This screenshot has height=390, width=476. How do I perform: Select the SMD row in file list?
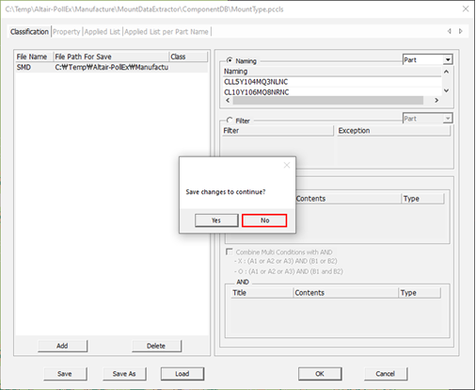pos(111,67)
